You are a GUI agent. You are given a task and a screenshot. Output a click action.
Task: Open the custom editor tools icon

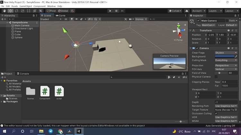click(40, 11)
